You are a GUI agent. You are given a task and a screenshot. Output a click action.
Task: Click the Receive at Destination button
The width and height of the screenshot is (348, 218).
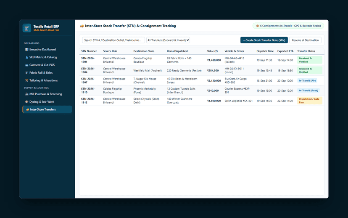(305, 40)
